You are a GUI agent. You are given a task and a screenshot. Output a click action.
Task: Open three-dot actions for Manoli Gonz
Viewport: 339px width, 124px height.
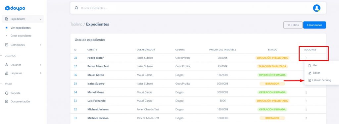click(306, 93)
